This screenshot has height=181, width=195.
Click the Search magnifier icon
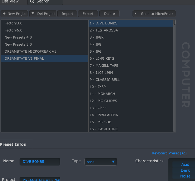[x=32, y=1]
